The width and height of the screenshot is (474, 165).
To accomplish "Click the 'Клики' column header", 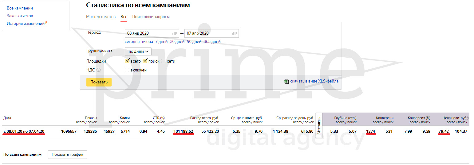I will 124,118.
